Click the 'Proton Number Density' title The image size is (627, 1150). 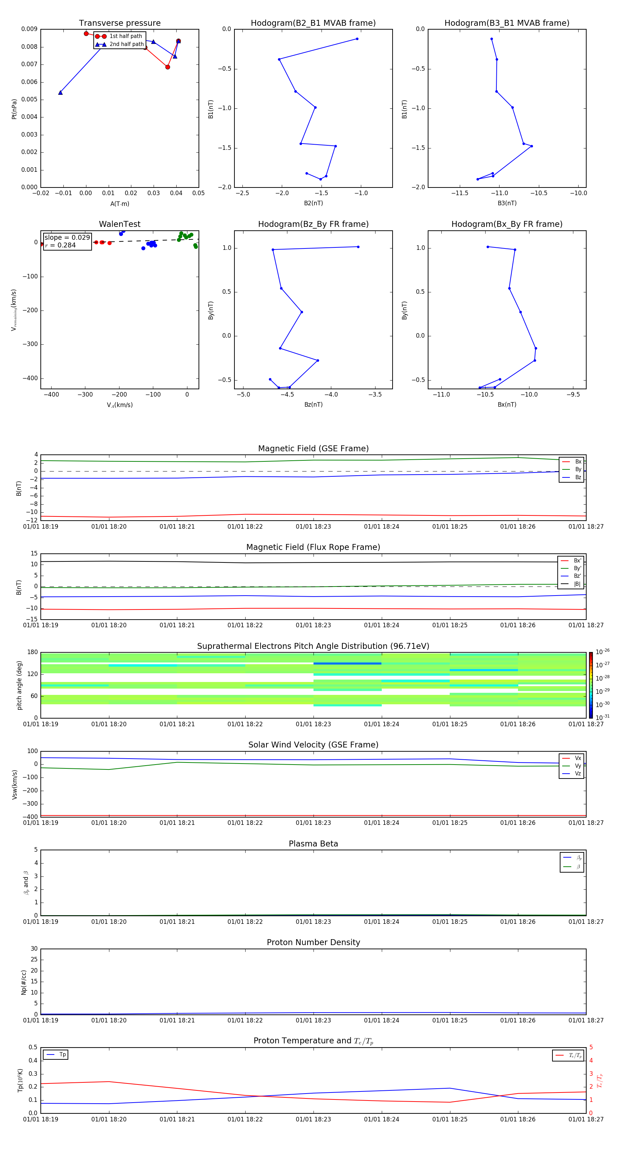313,942
